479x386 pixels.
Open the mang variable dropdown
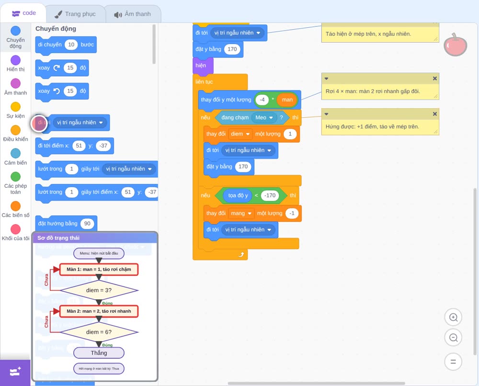coord(241,213)
